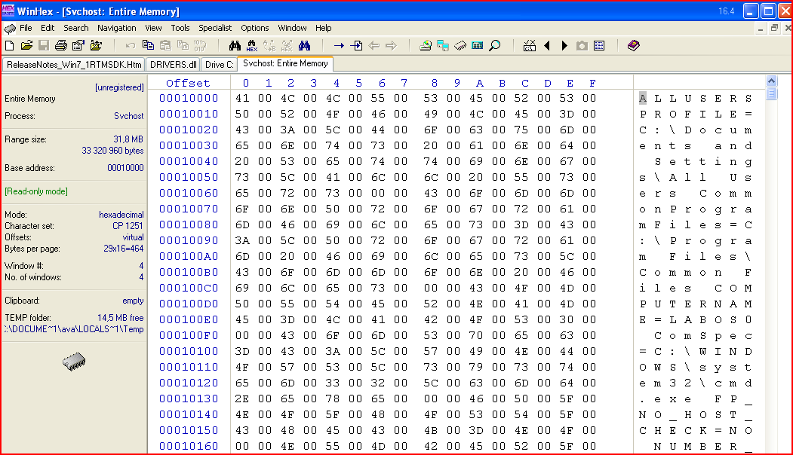Select first hex byte 41 at 00010000
Image resolution: width=793 pixels, height=455 pixels.
[x=242, y=99]
